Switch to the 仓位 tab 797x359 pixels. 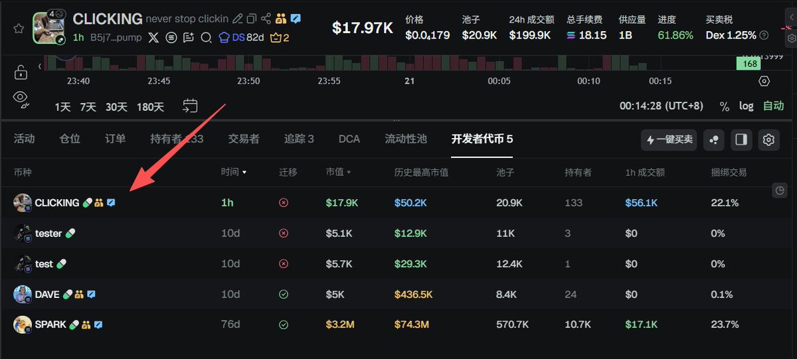tap(70, 139)
